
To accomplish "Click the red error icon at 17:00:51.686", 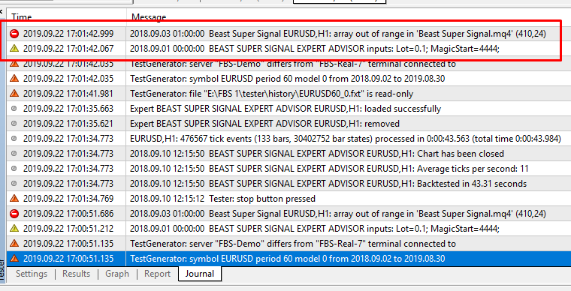I will 14,214.
